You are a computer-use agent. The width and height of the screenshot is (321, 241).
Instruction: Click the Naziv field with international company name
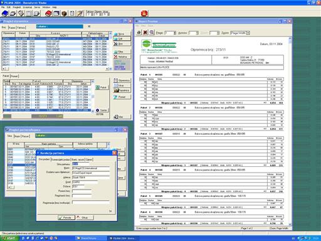click(91, 168)
